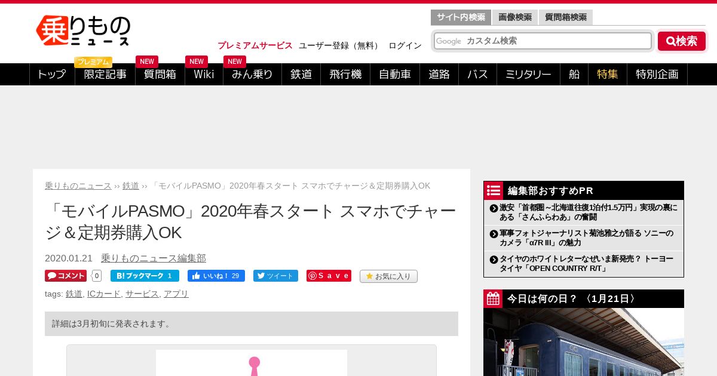Open PR link タイヤのホワイトレター
Image resolution: width=717 pixels, height=376 pixels.
pyautogui.click(x=586, y=263)
